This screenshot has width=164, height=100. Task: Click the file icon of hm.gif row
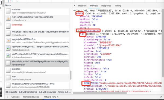[8, 33]
